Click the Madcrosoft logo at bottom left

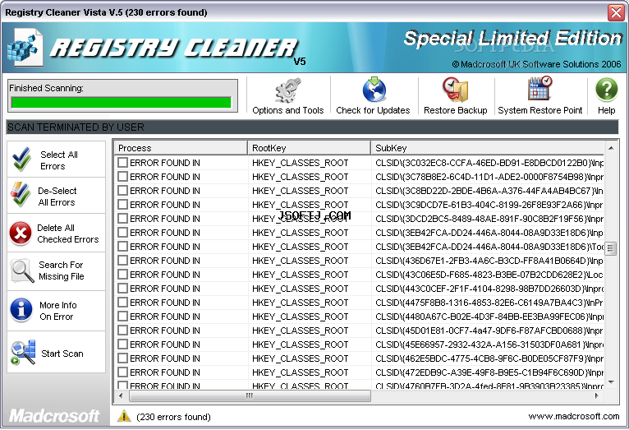54,415
